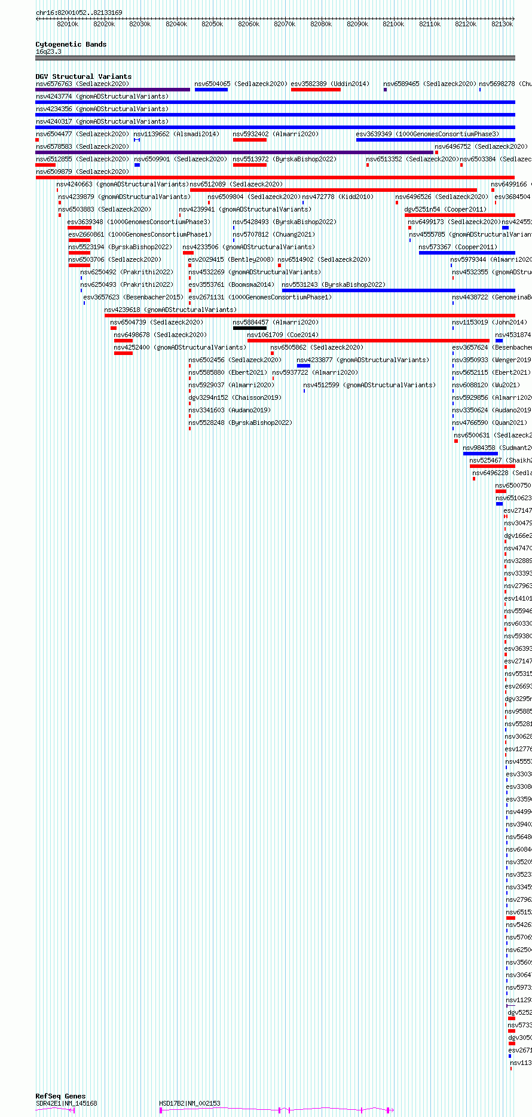The height and width of the screenshot is (1117, 532).
Task: Click nsv6509901 (Sedlazeck2020) label
Action: (181, 159)
